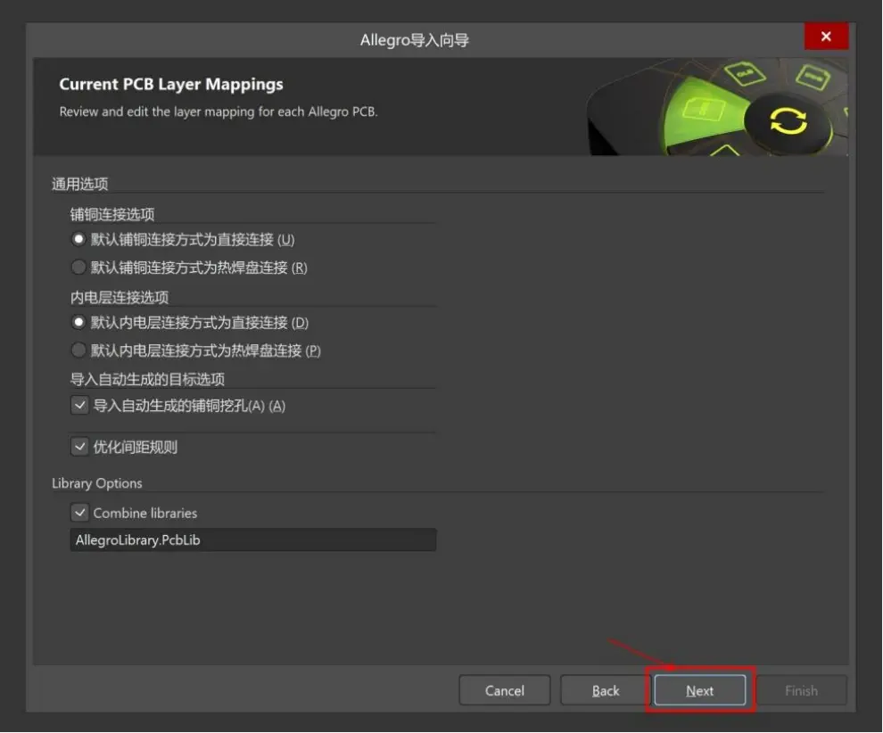Toggle 优化间距规则 checkbox
Viewport: 883px width, 733px height.
pos(79,447)
